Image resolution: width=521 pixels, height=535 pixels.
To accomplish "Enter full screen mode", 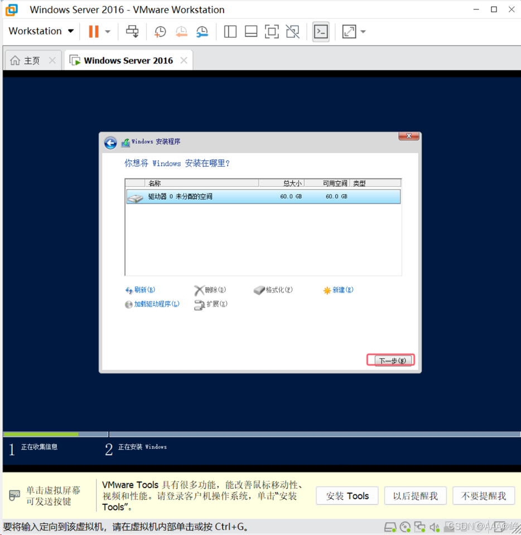I will coord(272,32).
